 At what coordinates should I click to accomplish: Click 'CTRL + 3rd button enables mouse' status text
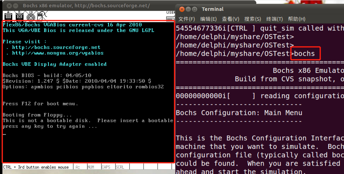(36, 167)
